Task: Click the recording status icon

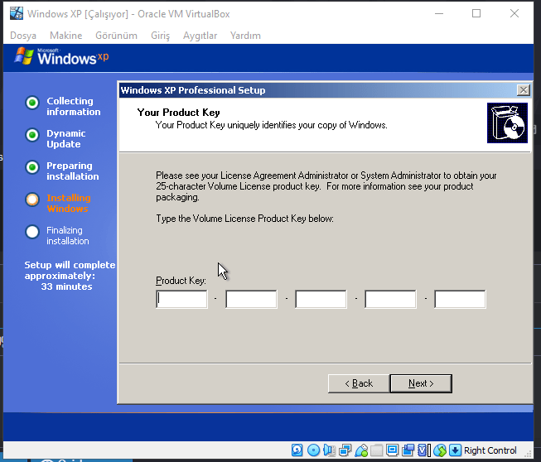Action: pos(408,450)
